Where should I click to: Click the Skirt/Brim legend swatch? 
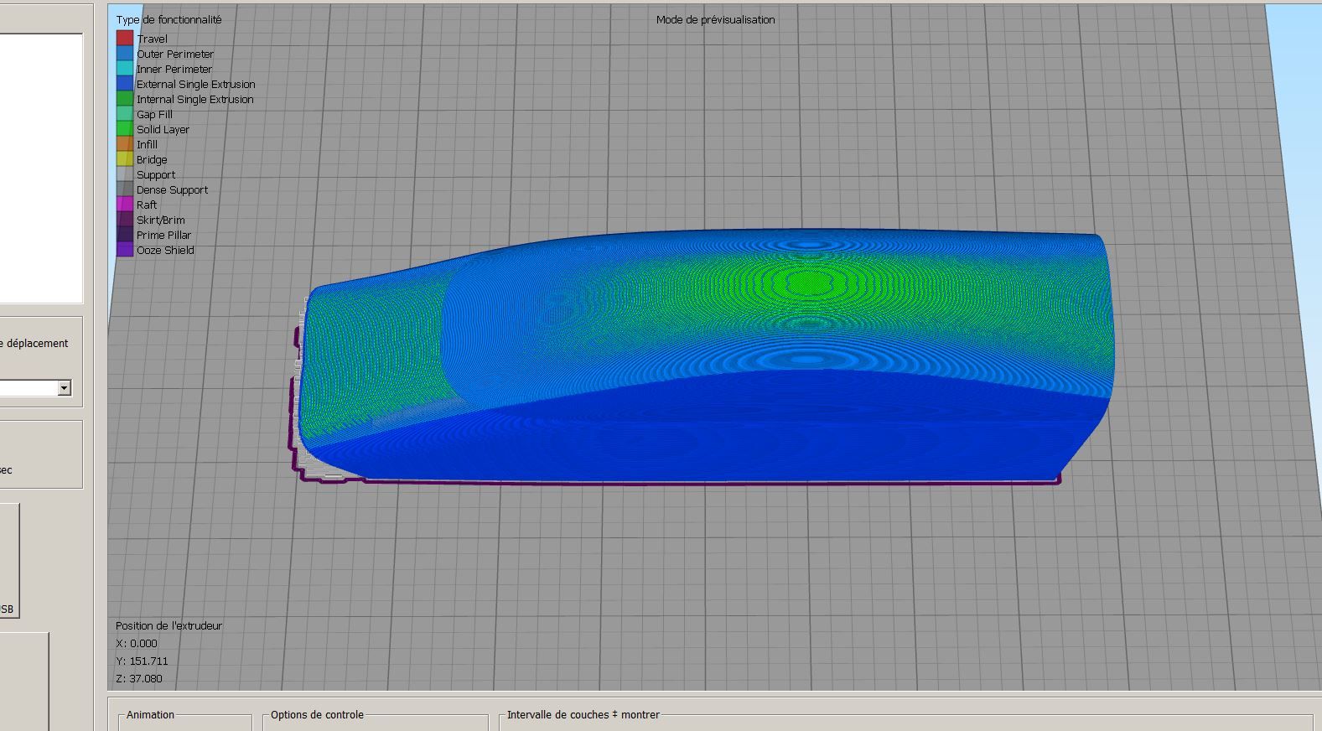(x=125, y=219)
